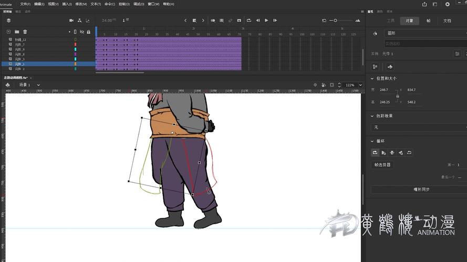Delete the selected layer with trash icon
The width and height of the screenshot is (467, 262).
tap(25, 32)
